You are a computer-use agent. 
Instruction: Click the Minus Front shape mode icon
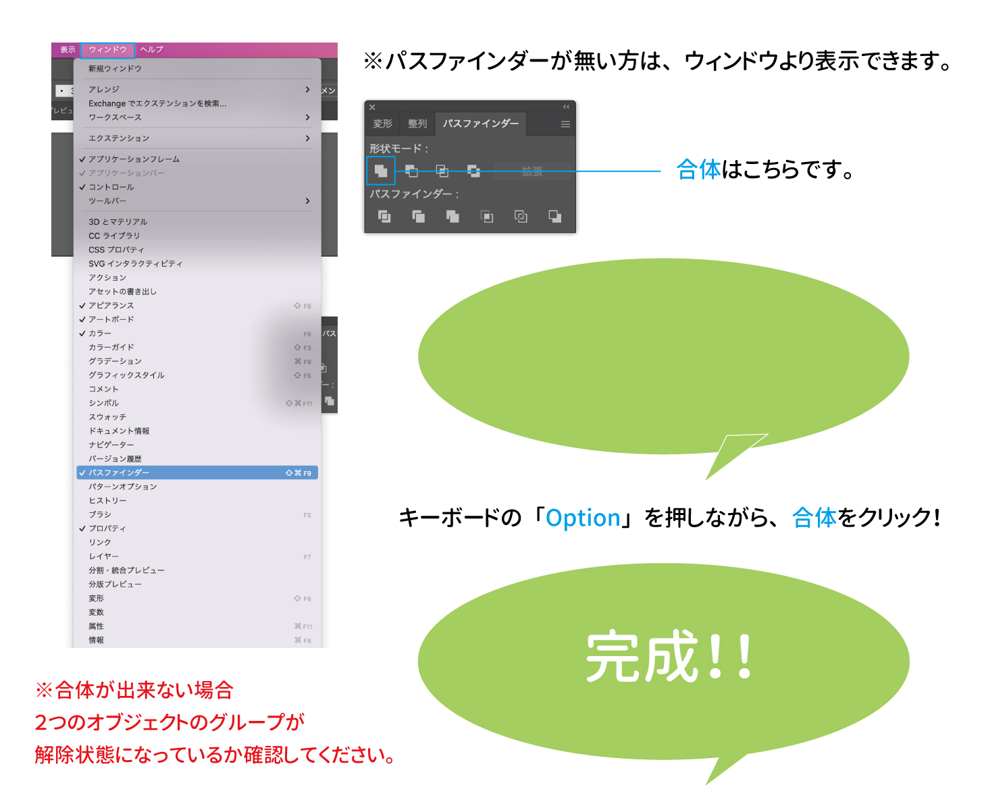click(411, 171)
